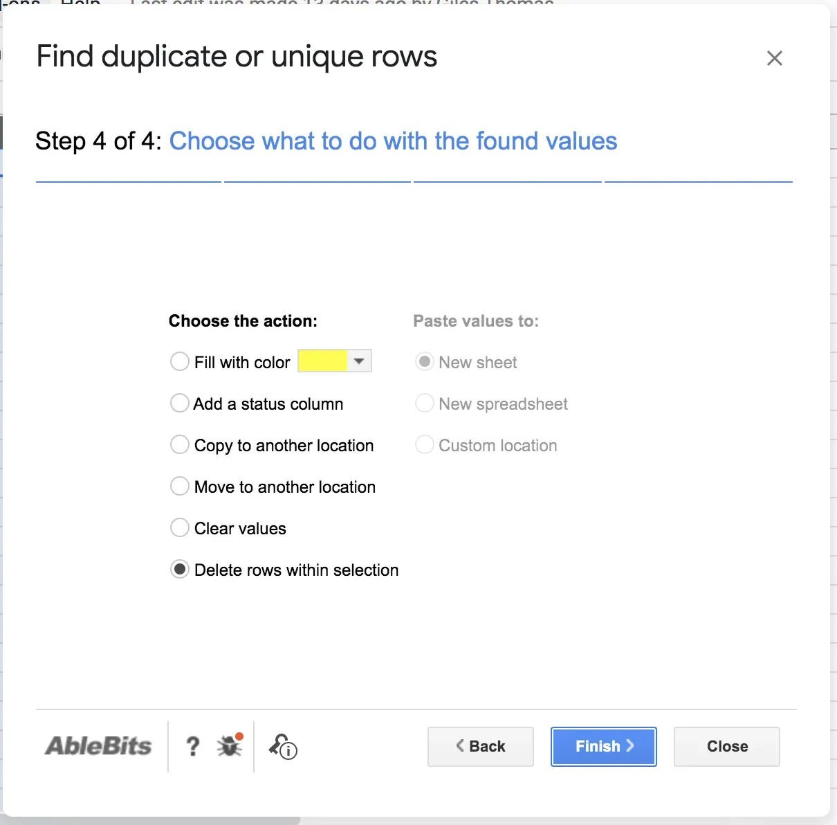Screen dimensions: 837x825
Task: Click the first step progress bar segment
Action: click(129, 182)
